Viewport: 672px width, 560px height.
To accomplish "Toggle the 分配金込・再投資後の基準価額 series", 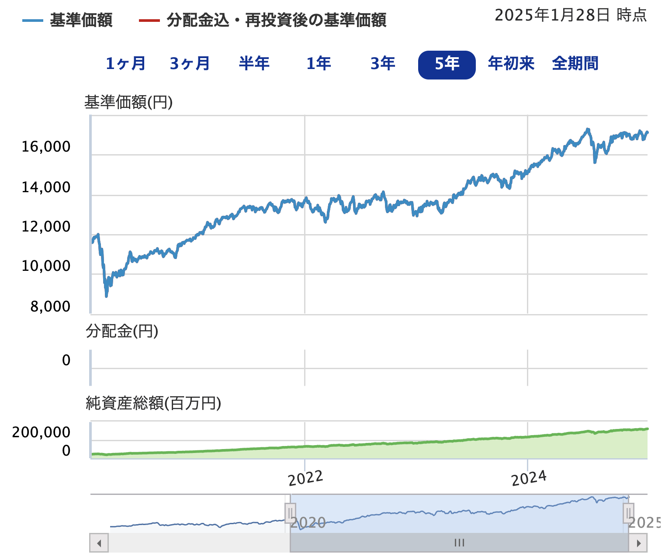I will point(276,21).
